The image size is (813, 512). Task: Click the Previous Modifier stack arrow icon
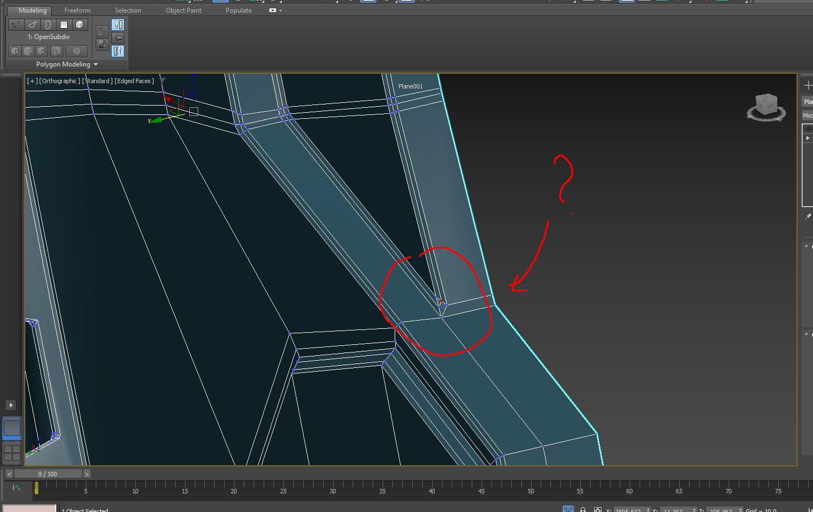coord(102,31)
